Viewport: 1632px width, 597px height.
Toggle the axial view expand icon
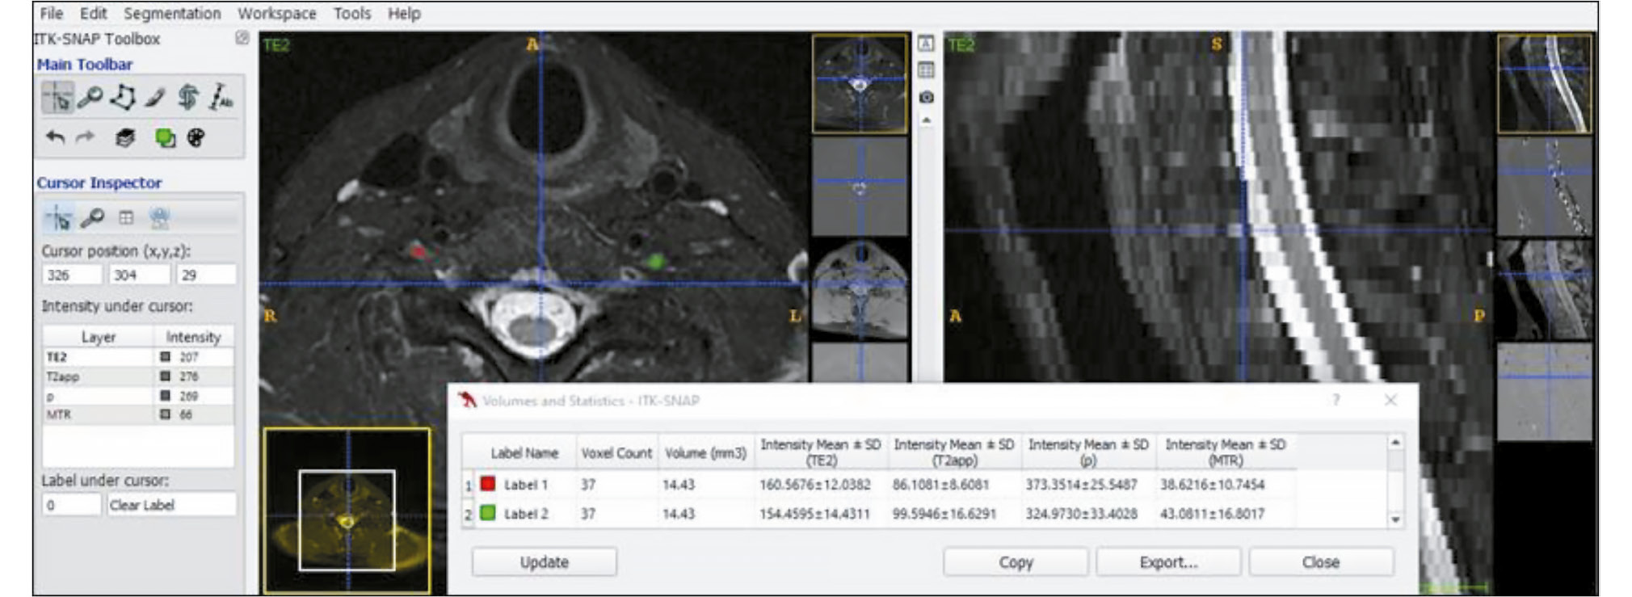pos(926,44)
